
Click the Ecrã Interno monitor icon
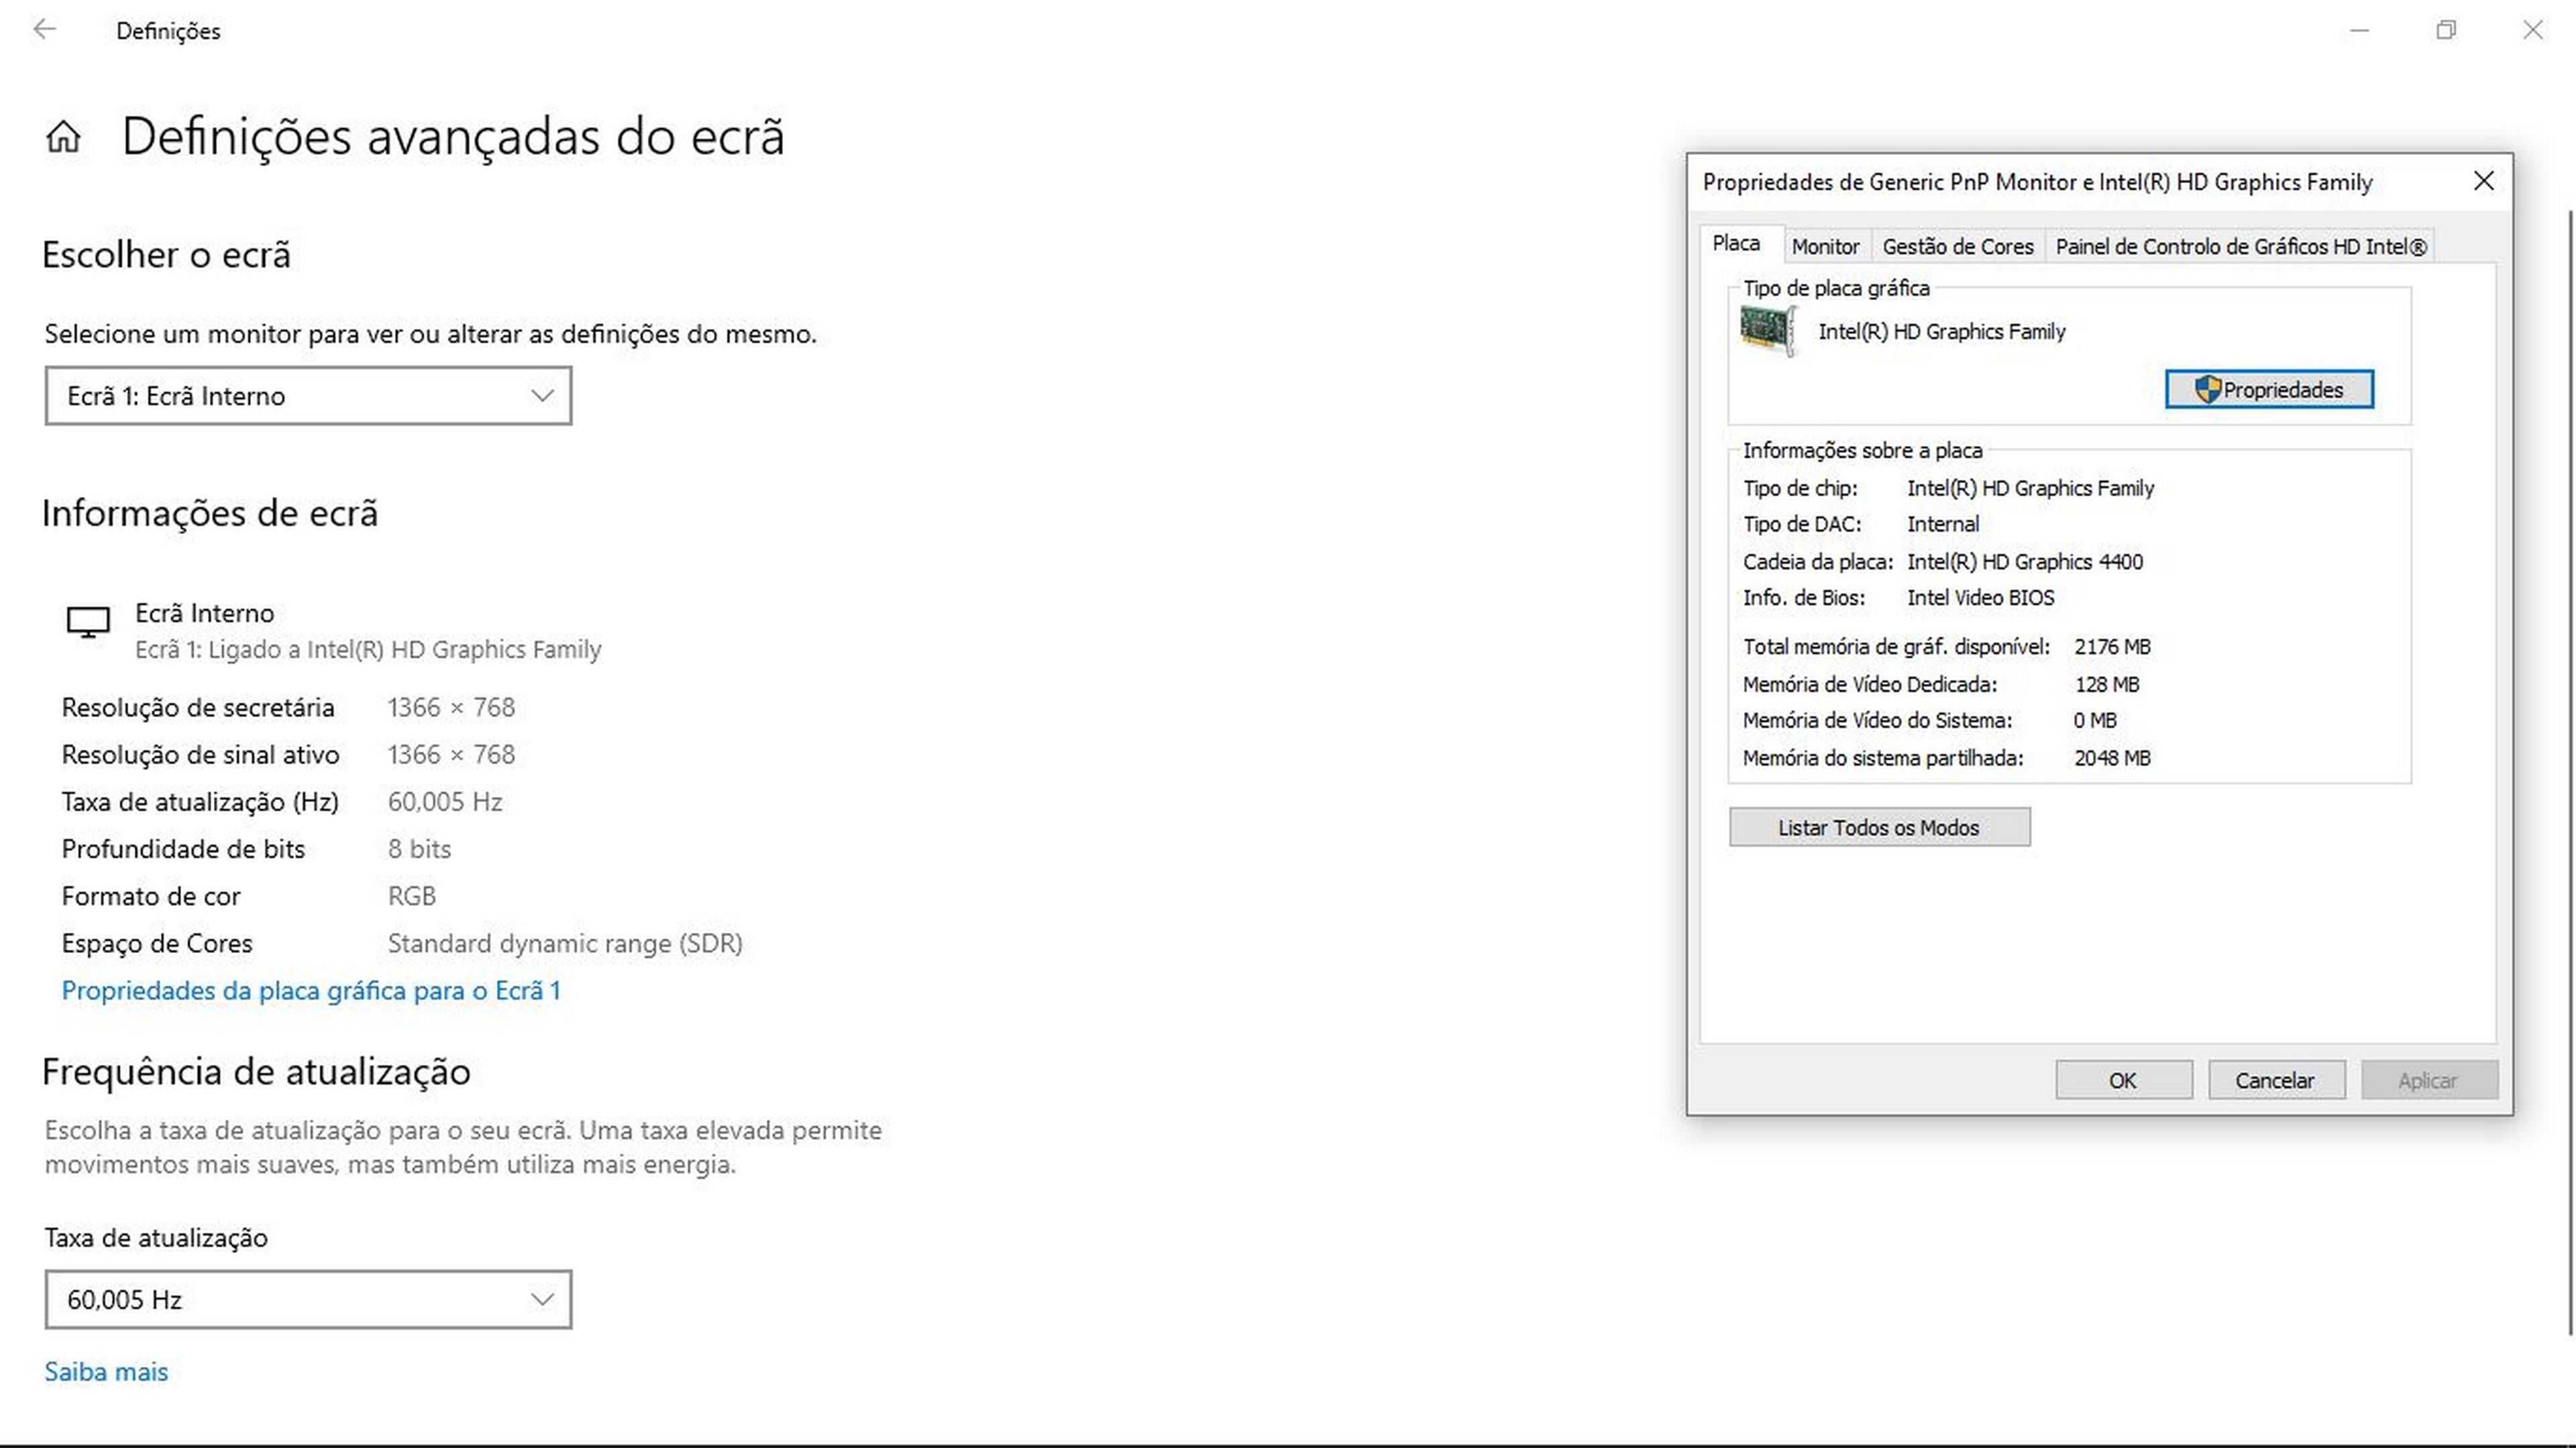tap(88, 622)
